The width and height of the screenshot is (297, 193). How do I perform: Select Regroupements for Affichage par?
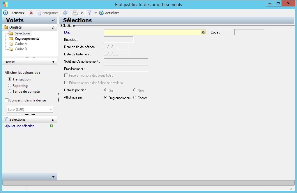coord(105,97)
